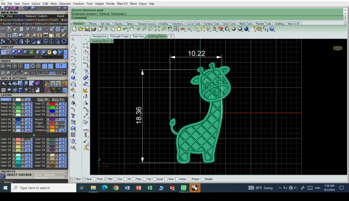Click the blue Help question mark icon

coord(272,29)
